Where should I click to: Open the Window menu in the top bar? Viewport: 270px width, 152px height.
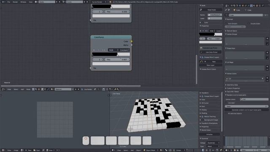coord(23,2)
